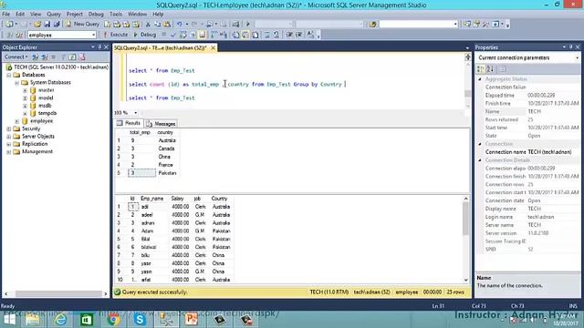Select the tempdb database
The height and width of the screenshot is (328, 584).
click(x=47, y=113)
